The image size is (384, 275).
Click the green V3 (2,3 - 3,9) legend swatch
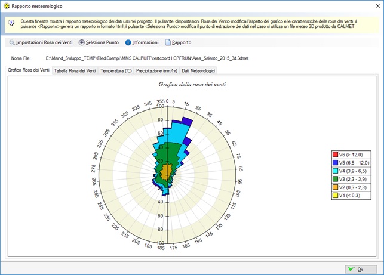pos(335,179)
